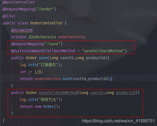Viewport: 157px width, 126px height.
Task: Click the save method name in its declaration
Action: [43, 58]
